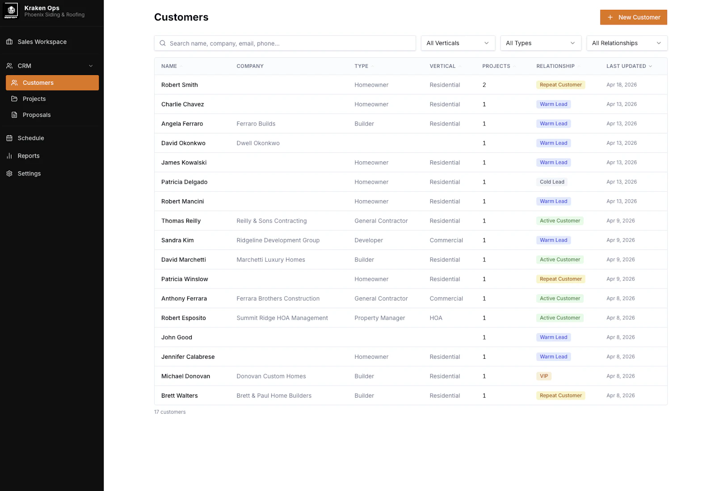Image resolution: width=715 pixels, height=491 pixels.
Task: Open Sales Workspace in the sidebar
Action: click(x=52, y=42)
